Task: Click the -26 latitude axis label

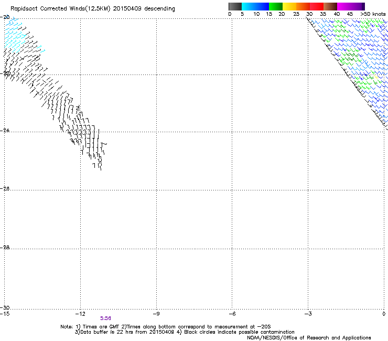Action: click(x=5, y=189)
